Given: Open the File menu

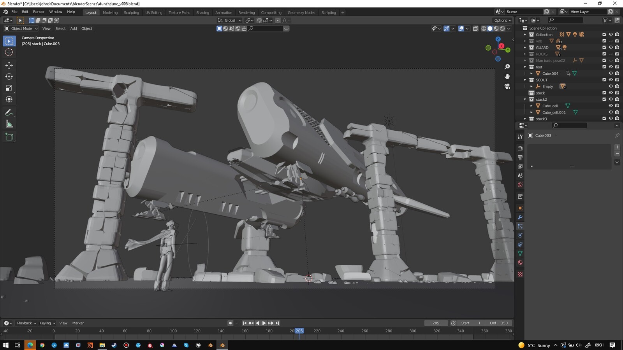Looking at the screenshot, I should coord(14,12).
